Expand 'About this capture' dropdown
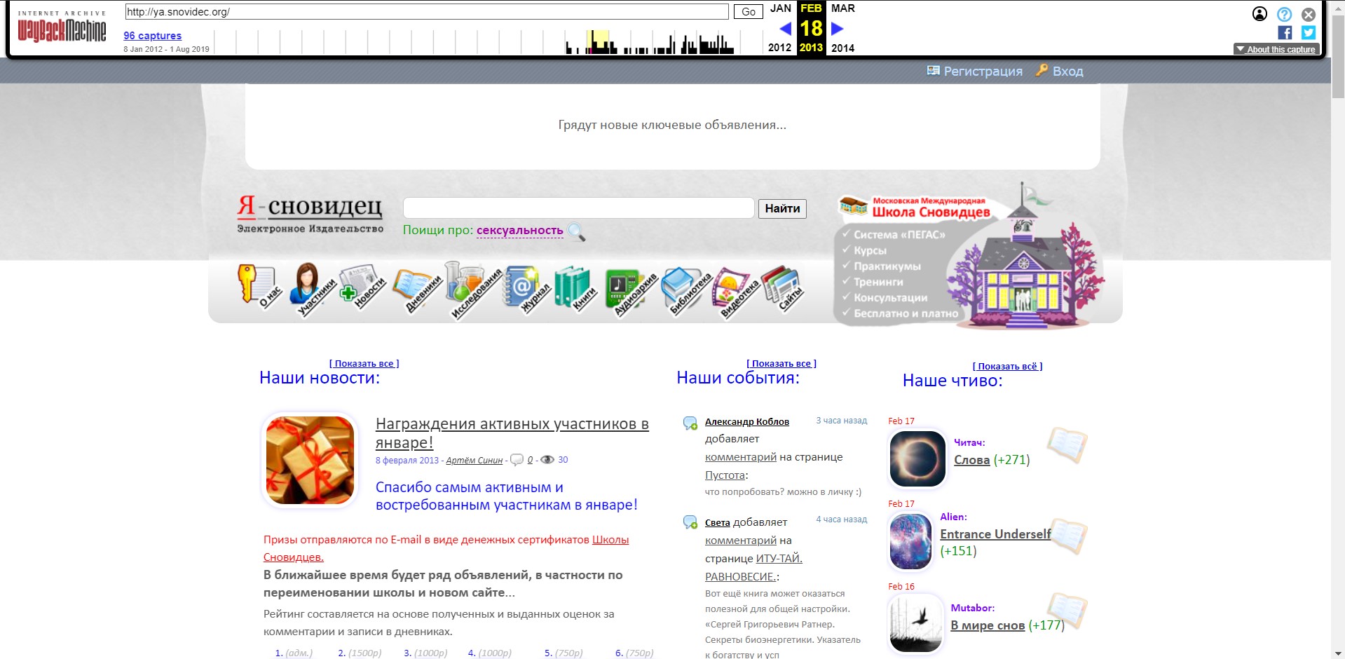 1276,49
